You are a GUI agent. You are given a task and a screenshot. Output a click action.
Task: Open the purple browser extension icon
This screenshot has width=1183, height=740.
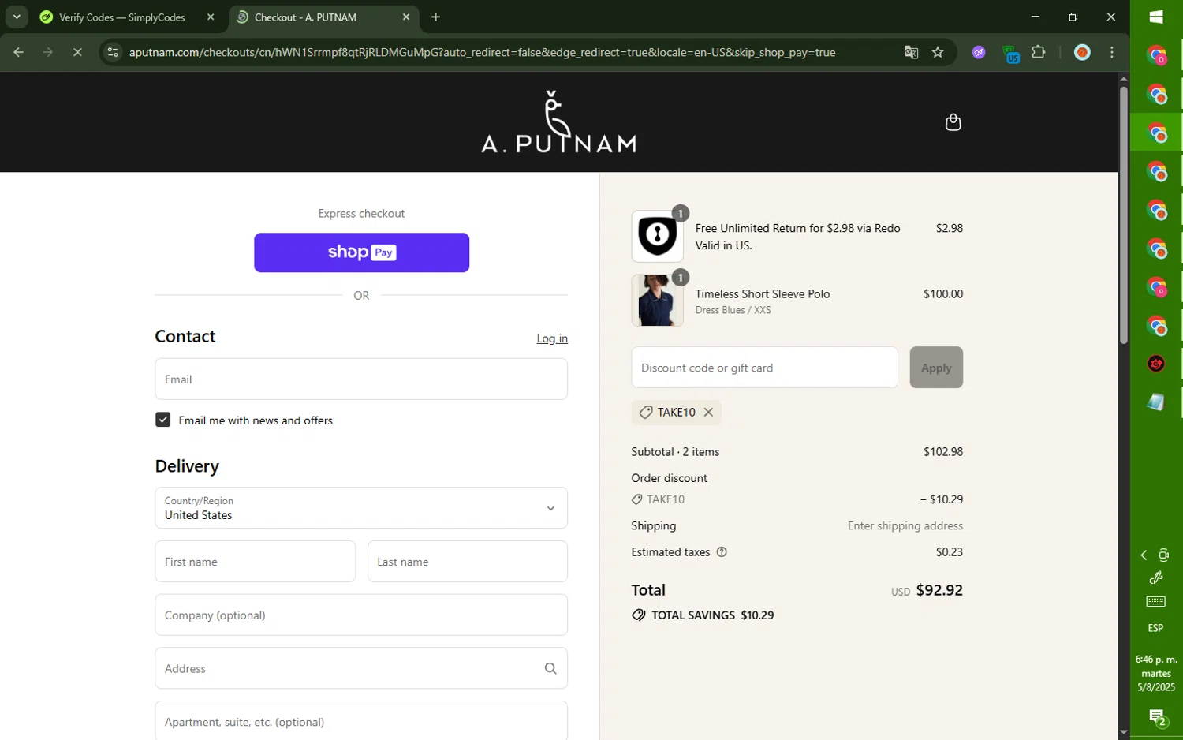979,53
